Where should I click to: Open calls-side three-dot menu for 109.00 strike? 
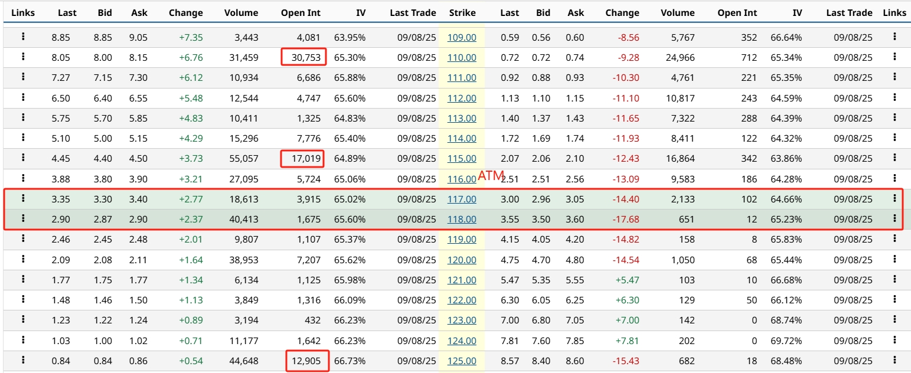pyautogui.click(x=23, y=37)
